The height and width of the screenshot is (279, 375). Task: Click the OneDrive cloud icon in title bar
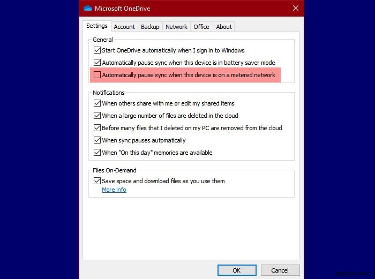(88, 9)
